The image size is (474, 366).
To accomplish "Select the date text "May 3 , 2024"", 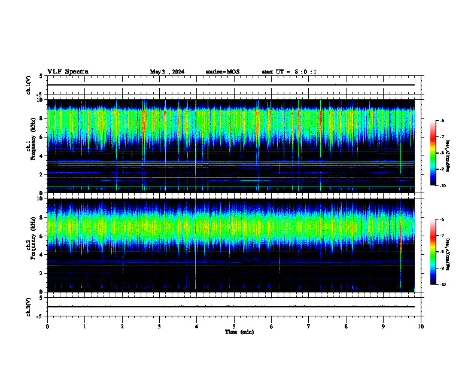I will (167, 72).
